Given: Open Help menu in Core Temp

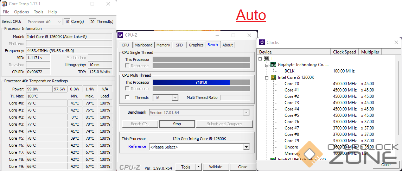Looking at the screenshot, I should click(x=52, y=12).
